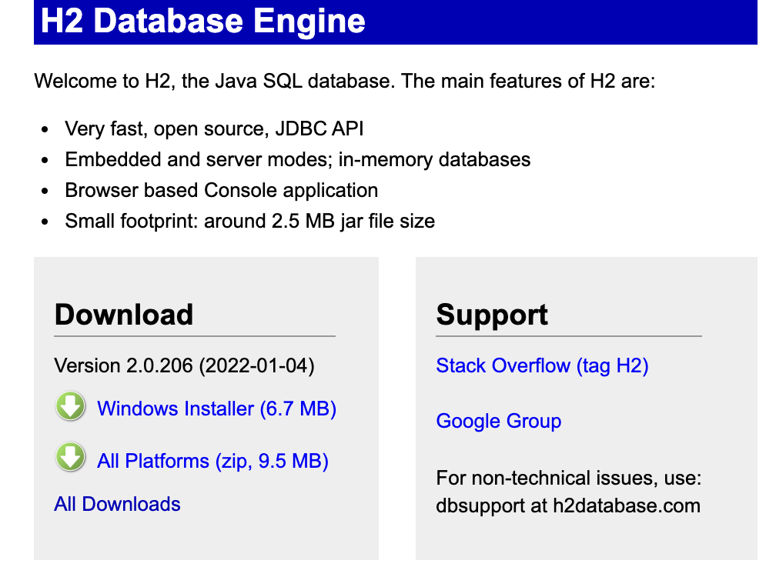Visit Stack Overflow (tag H2) link

point(543,366)
